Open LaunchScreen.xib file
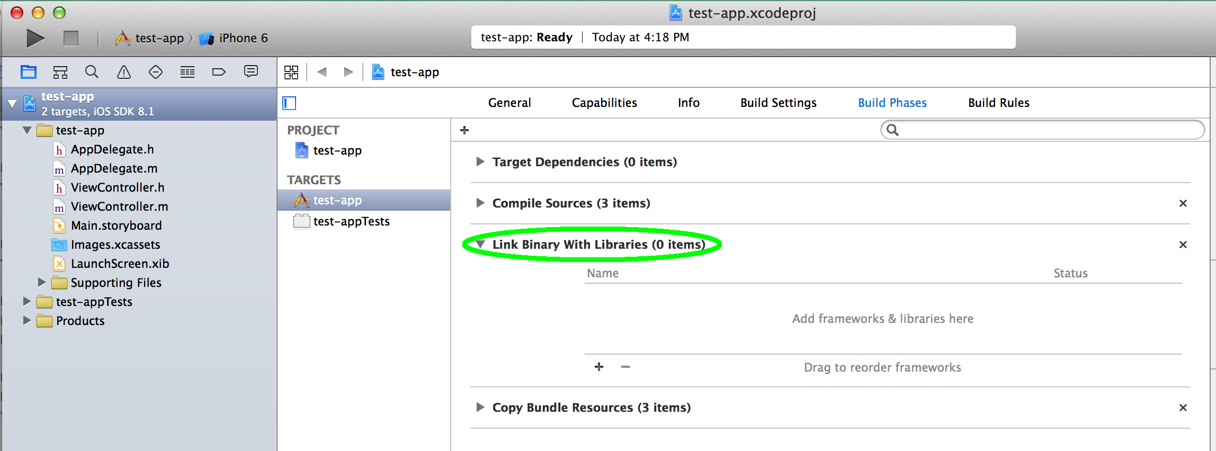 [x=111, y=264]
